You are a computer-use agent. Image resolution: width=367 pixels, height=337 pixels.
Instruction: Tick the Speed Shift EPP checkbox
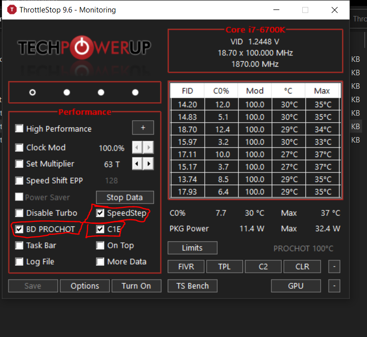[x=19, y=180]
